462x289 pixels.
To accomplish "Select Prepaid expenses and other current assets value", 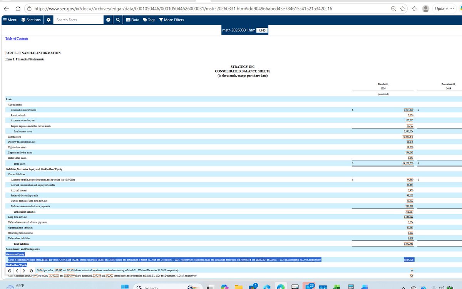I will click(410, 126).
